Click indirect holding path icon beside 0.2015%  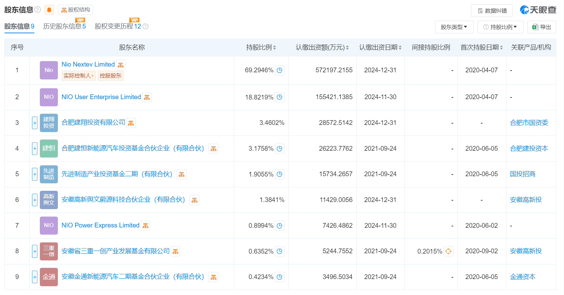[448, 251]
